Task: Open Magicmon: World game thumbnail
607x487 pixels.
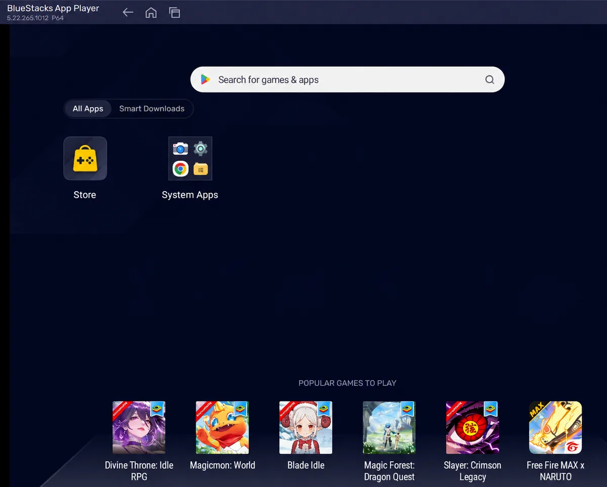Action: (223, 427)
